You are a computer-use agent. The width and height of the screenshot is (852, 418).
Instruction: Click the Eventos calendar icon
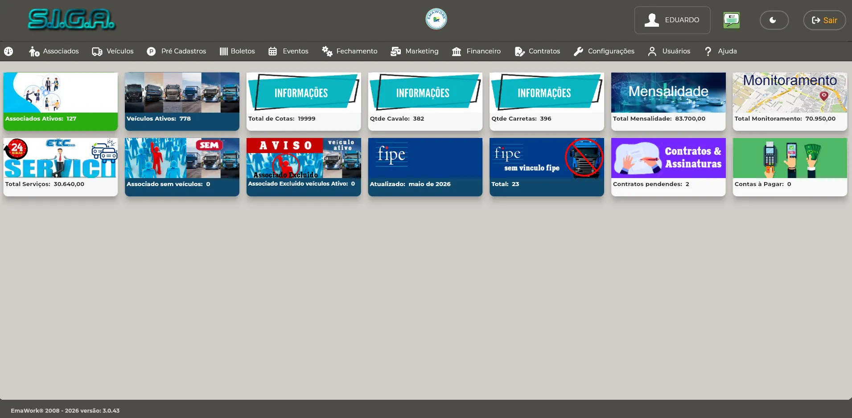[x=273, y=52]
